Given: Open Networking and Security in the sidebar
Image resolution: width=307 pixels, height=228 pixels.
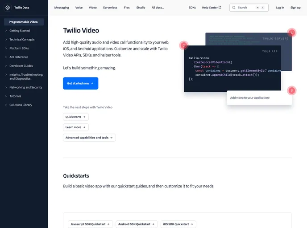Looking at the screenshot, I should point(26,87).
